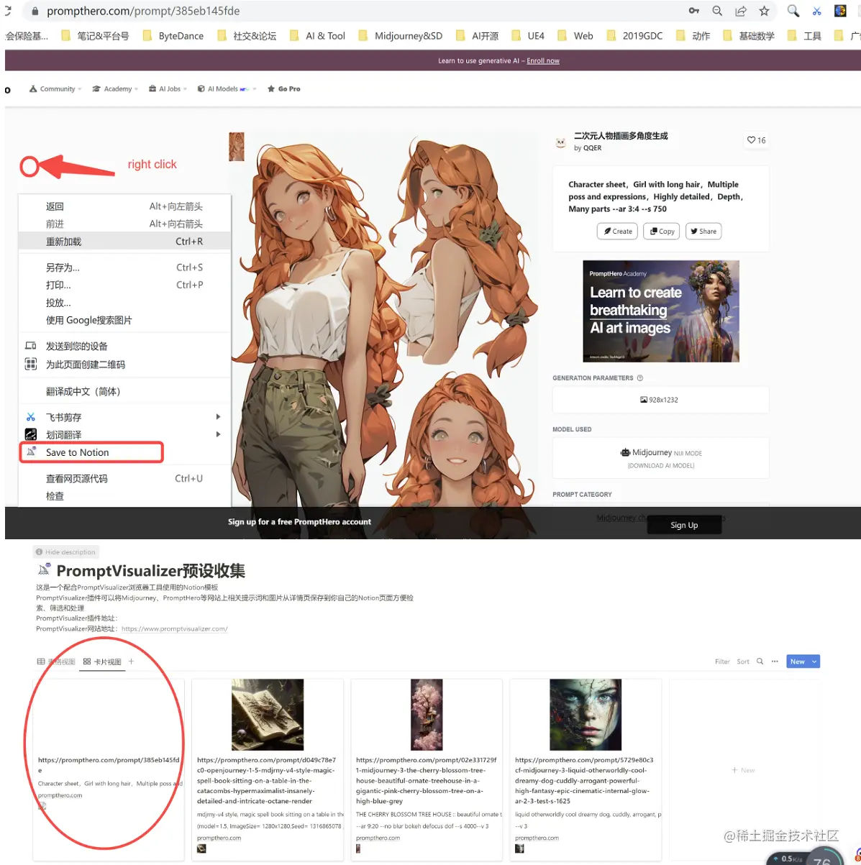Open the more options ellipsis icon beside Sort
Viewport: 861px width, 865px height.
775,661
